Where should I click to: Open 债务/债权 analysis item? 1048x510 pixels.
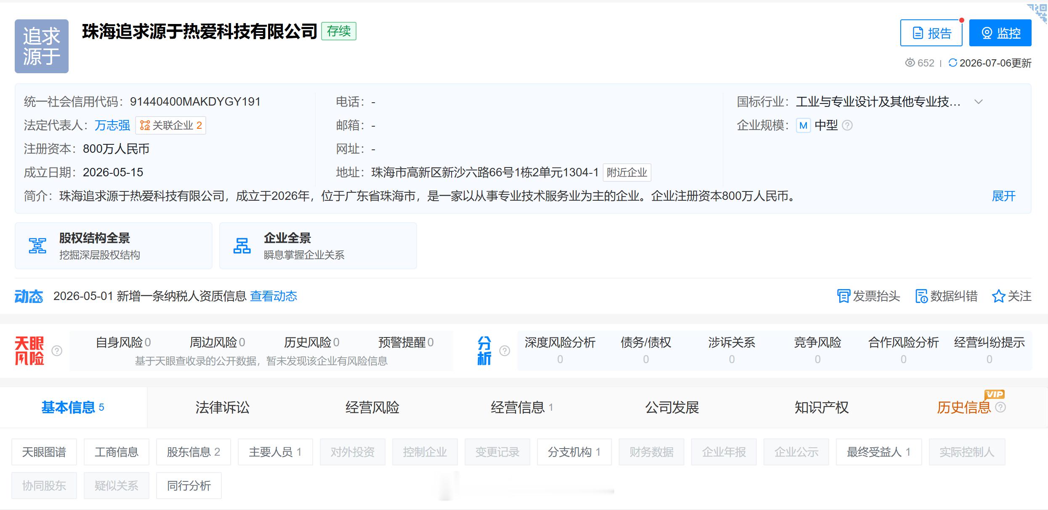coord(646,350)
